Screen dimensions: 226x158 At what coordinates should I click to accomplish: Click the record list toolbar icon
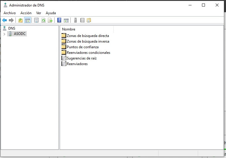tap(82, 20)
